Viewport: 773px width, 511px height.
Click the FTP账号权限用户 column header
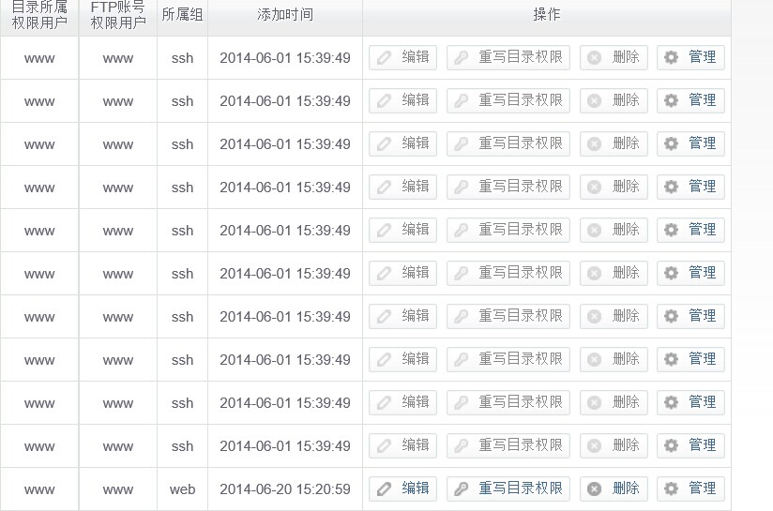118,15
